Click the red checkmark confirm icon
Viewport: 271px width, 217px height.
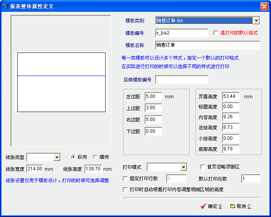pyautogui.click(x=203, y=206)
